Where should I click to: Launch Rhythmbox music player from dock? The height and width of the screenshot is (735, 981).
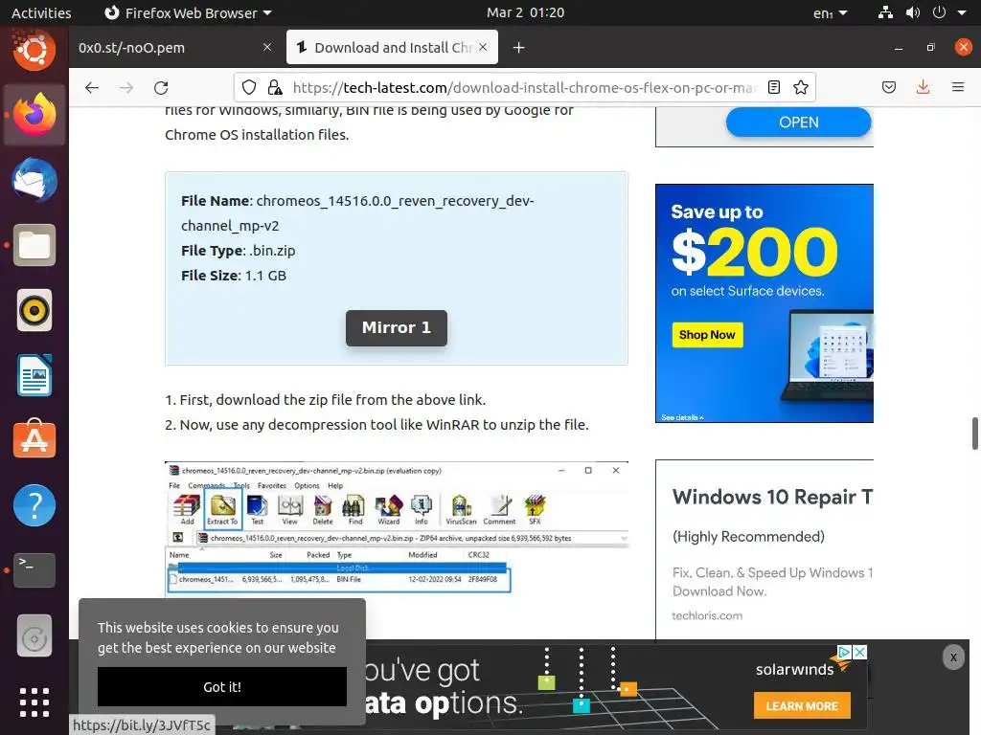[x=34, y=310]
